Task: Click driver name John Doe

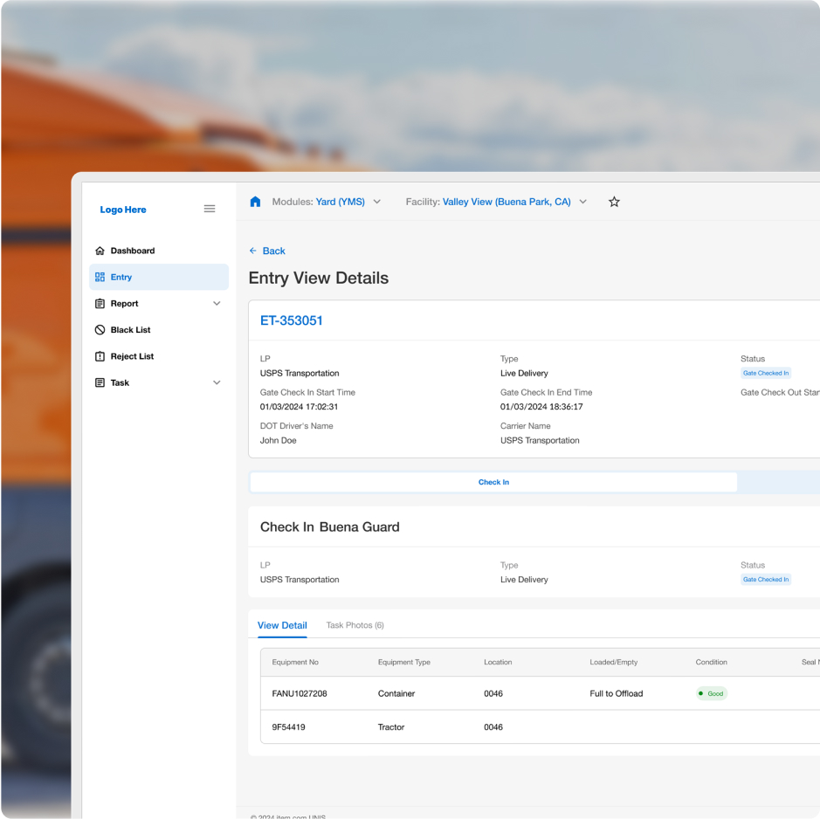Action: (279, 440)
